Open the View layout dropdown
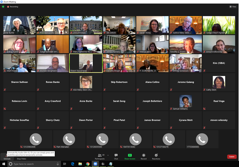Screen dimensions: 239x167 coord(233,6)
